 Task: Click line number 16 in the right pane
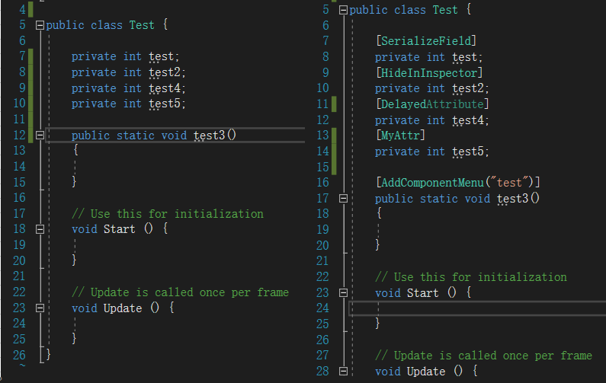[322, 183]
